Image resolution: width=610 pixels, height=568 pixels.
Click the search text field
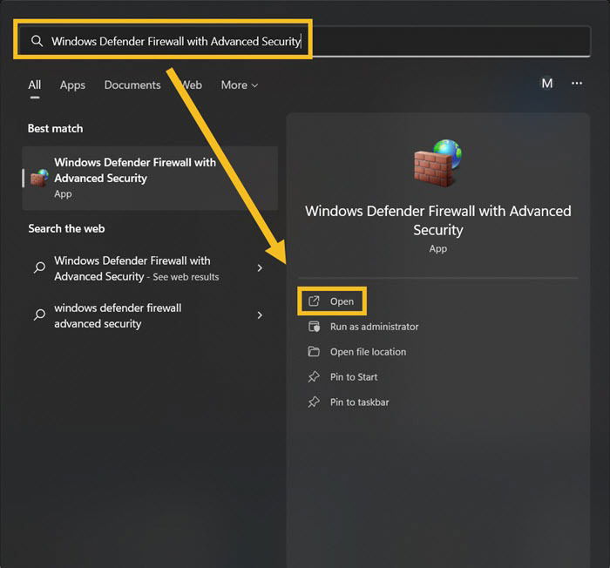tap(304, 41)
